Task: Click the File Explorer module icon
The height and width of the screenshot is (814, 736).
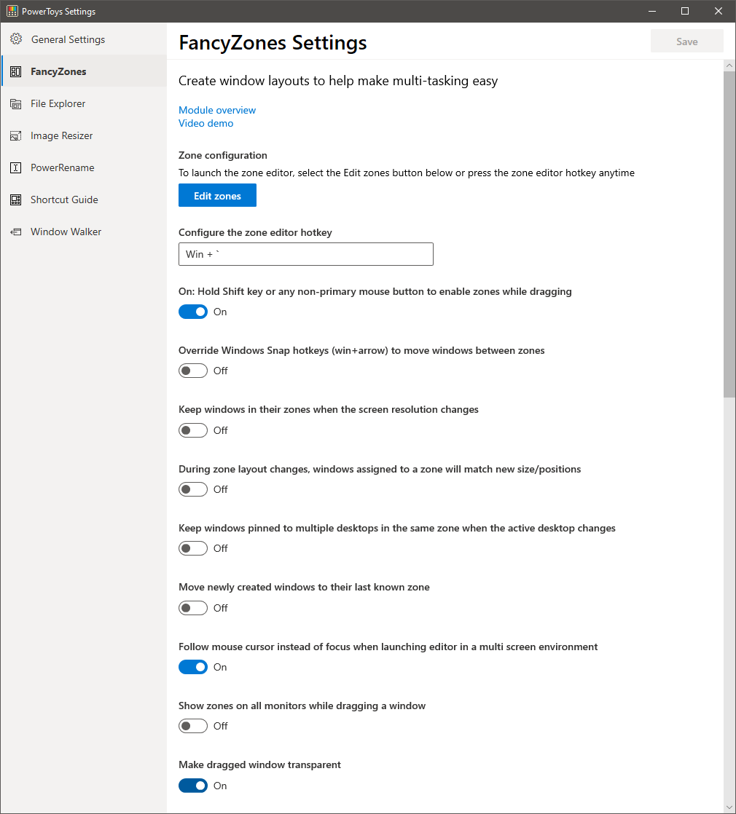Action: coord(15,103)
